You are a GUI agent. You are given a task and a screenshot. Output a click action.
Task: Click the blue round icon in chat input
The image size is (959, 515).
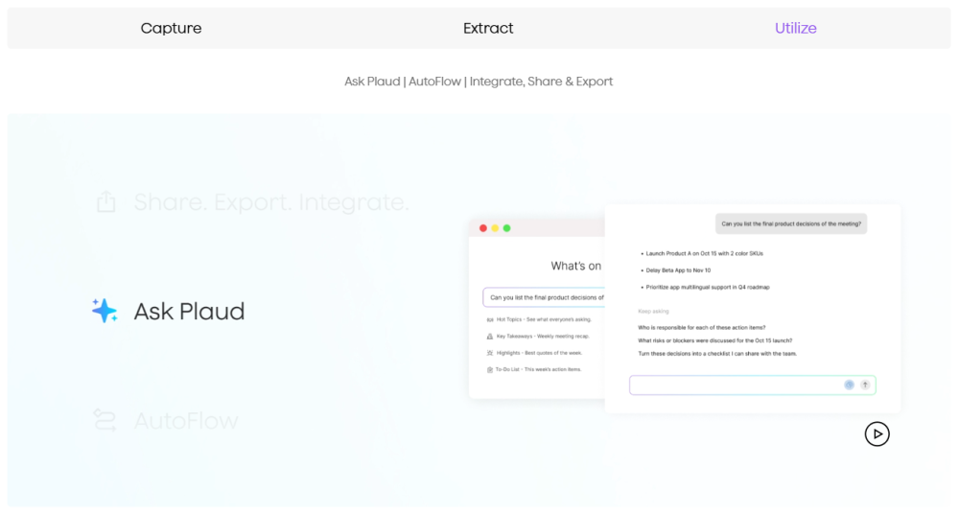pos(849,385)
